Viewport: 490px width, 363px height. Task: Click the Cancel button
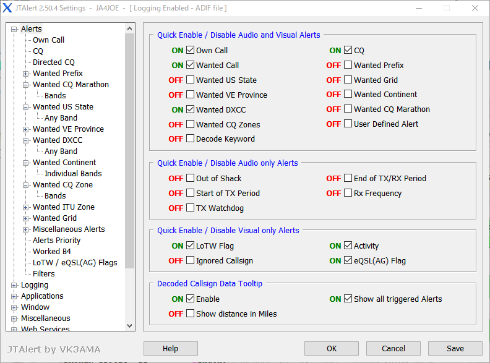tap(393, 348)
